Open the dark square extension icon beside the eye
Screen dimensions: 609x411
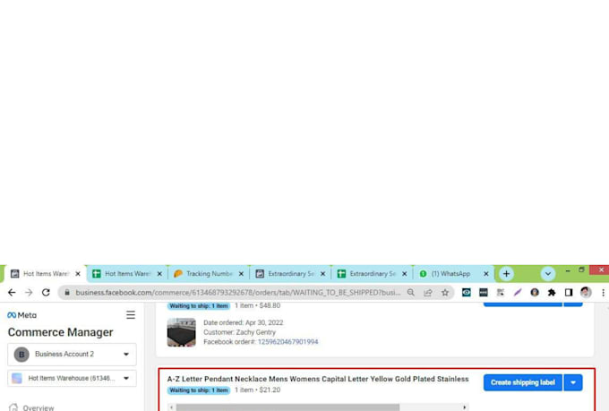483,293
